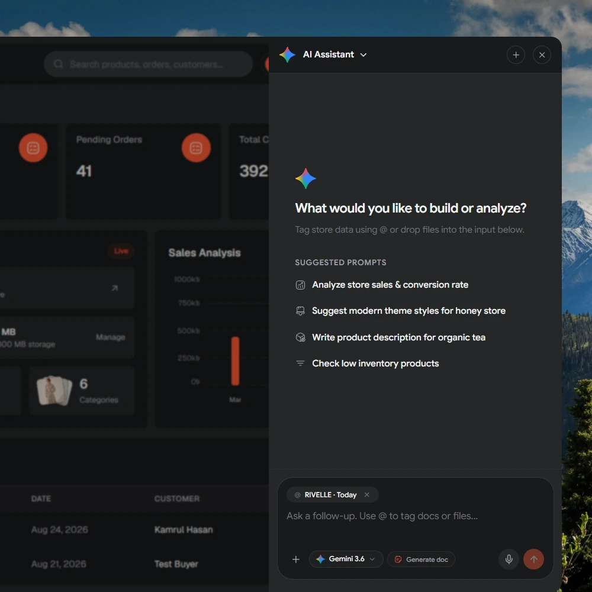
Task: Click the total customers value 392
Action: 254,171
